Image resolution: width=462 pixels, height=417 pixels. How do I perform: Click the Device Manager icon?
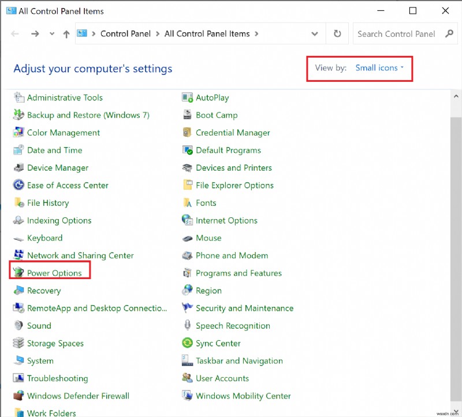[18, 168]
